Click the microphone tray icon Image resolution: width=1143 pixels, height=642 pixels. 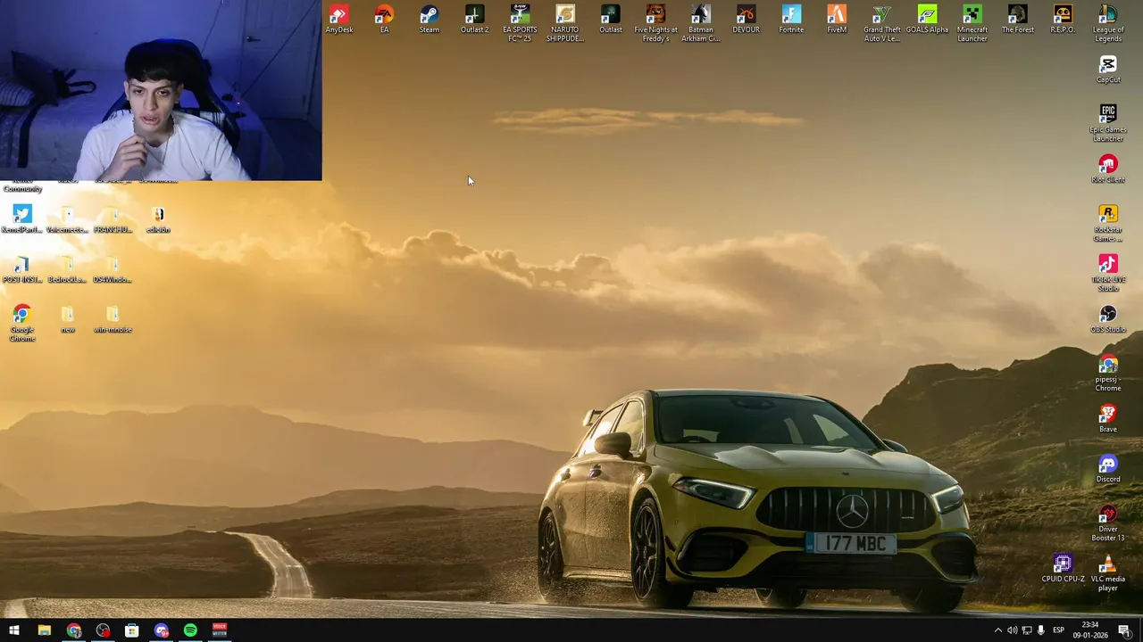pos(1040,630)
